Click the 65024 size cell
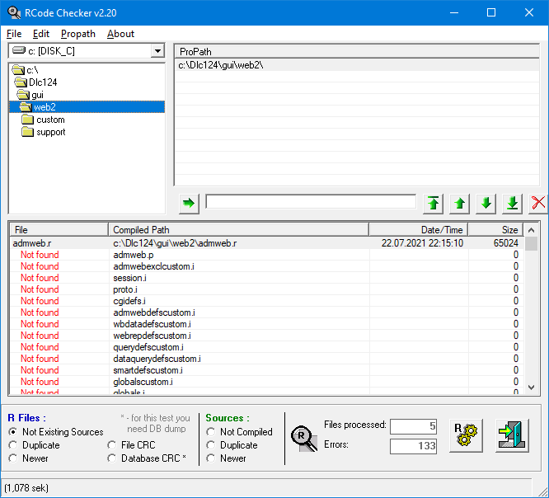Image resolution: width=549 pixels, height=498 pixels. click(505, 243)
